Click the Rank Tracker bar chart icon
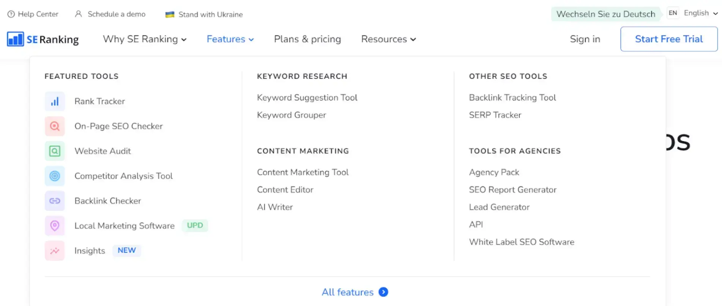 [55, 101]
